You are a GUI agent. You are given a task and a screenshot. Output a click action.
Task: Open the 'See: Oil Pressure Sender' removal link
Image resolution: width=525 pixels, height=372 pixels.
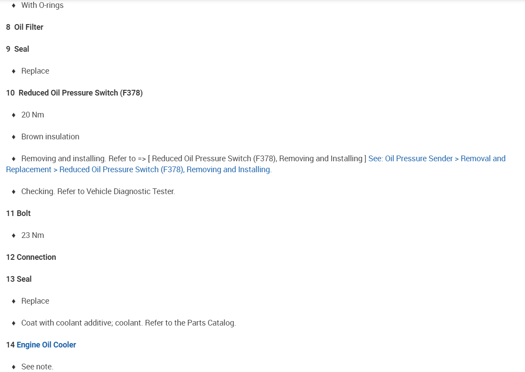[x=436, y=159]
